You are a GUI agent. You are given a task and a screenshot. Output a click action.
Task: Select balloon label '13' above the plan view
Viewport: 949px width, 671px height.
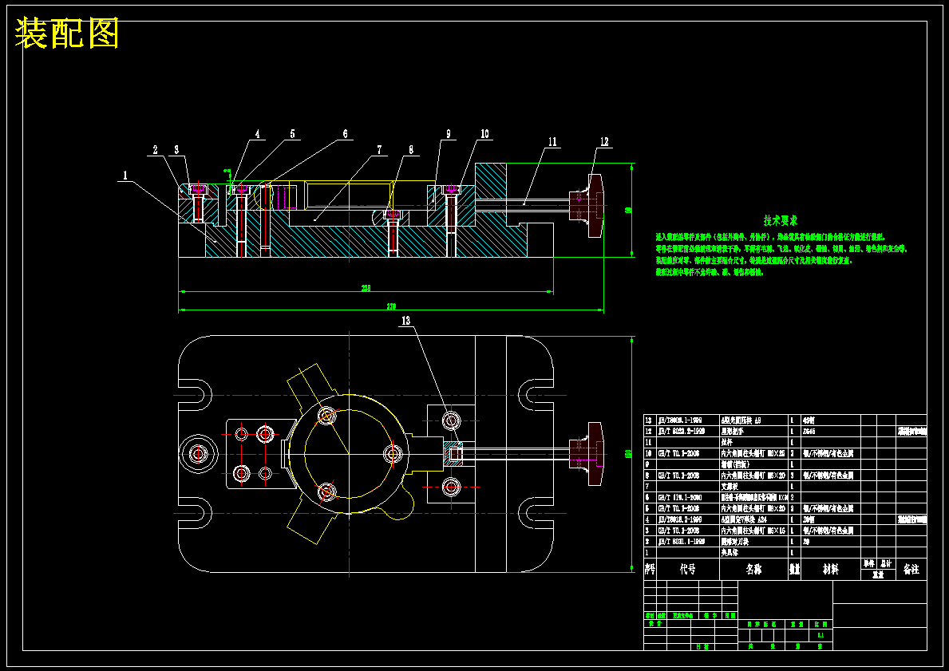(x=405, y=321)
